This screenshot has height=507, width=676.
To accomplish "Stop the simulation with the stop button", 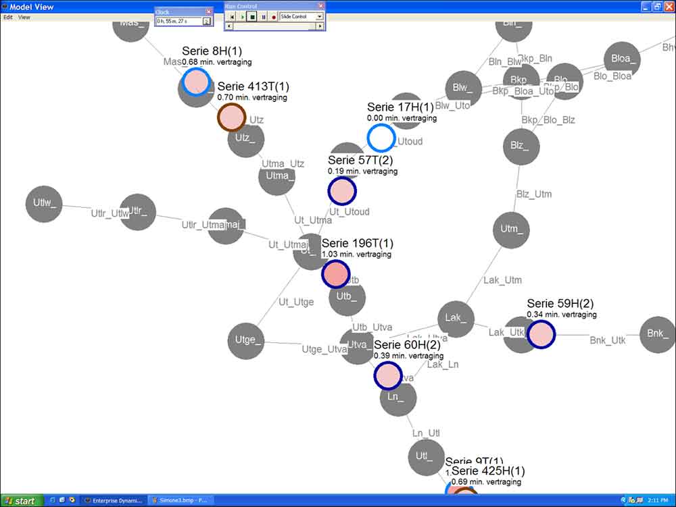I will (x=253, y=16).
